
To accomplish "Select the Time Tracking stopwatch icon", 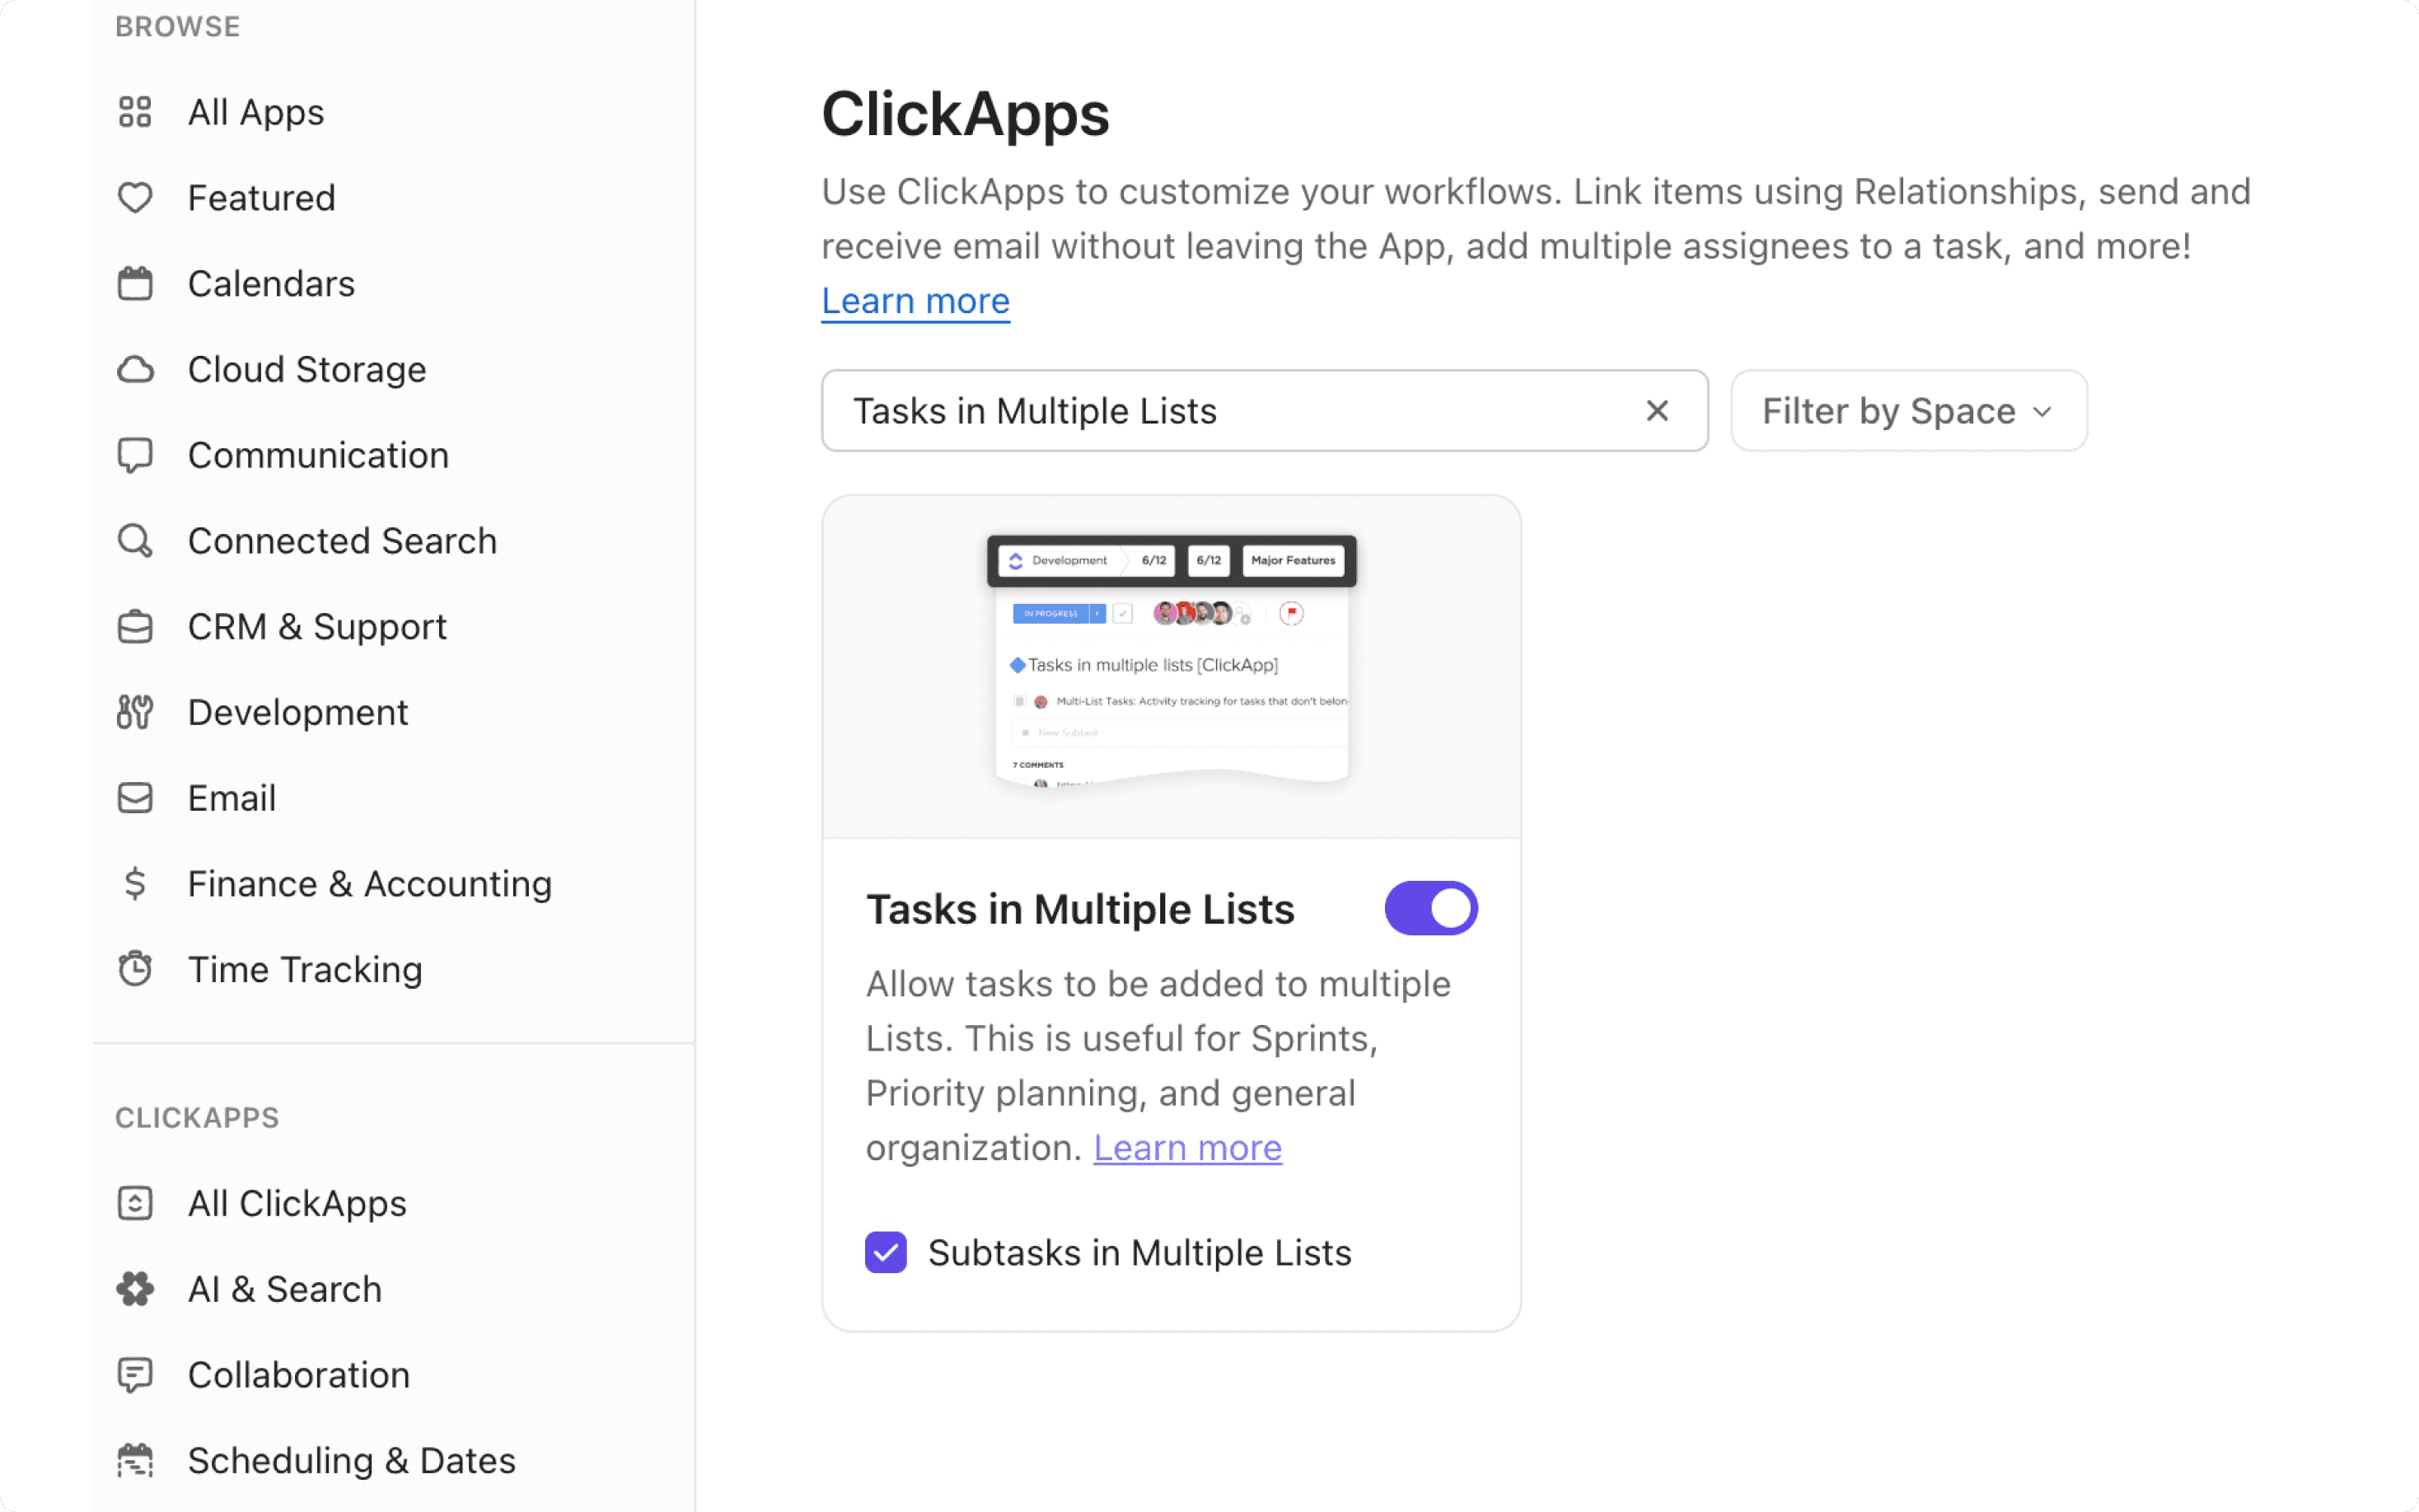I will (x=135, y=969).
